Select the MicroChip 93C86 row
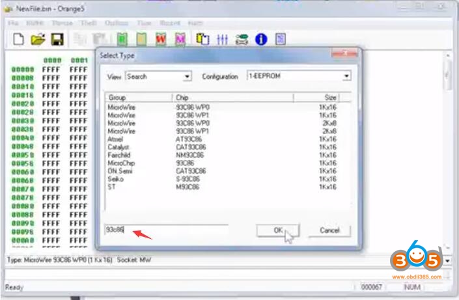Viewport: 459px width, 300px height. coord(223,163)
